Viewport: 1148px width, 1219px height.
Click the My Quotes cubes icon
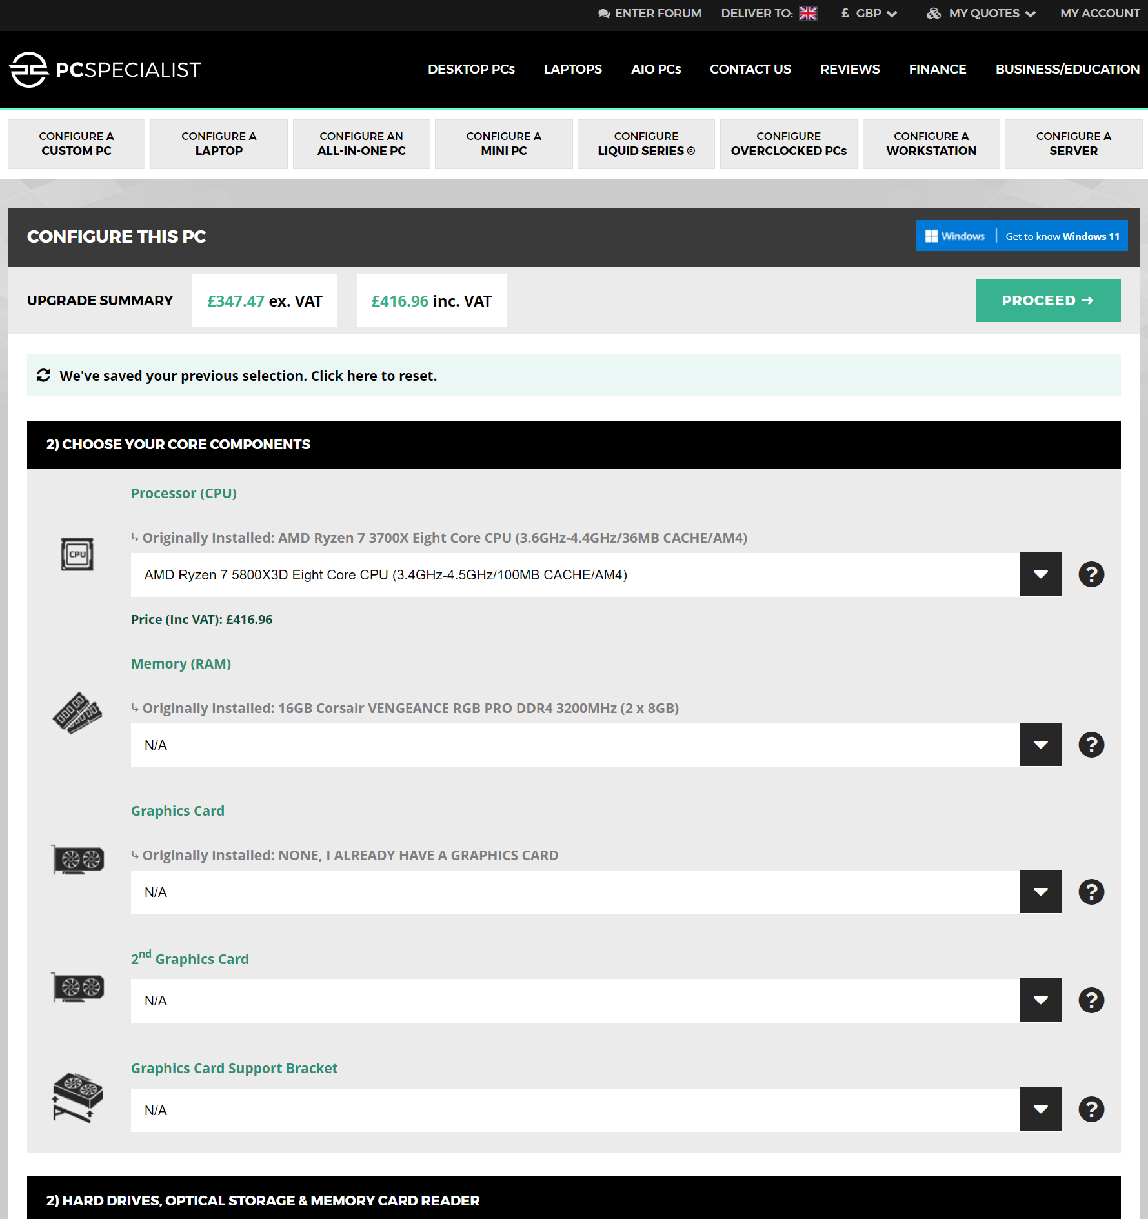934,14
